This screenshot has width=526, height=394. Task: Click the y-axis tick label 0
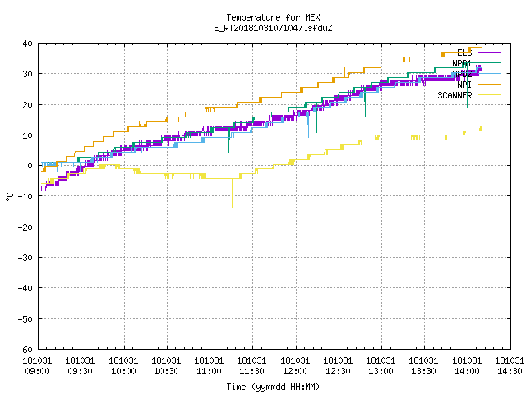[x=30, y=166]
